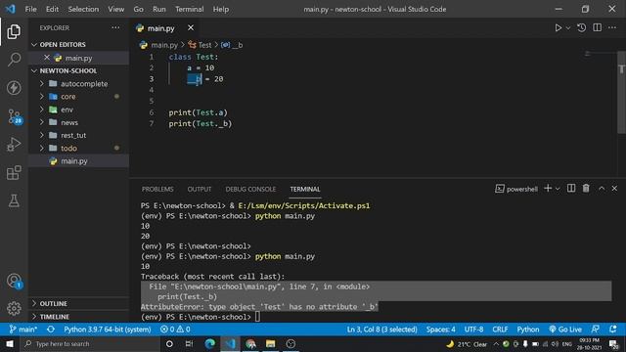Open the File menu
The height and width of the screenshot is (352, 626).
[x=30, y=9]
